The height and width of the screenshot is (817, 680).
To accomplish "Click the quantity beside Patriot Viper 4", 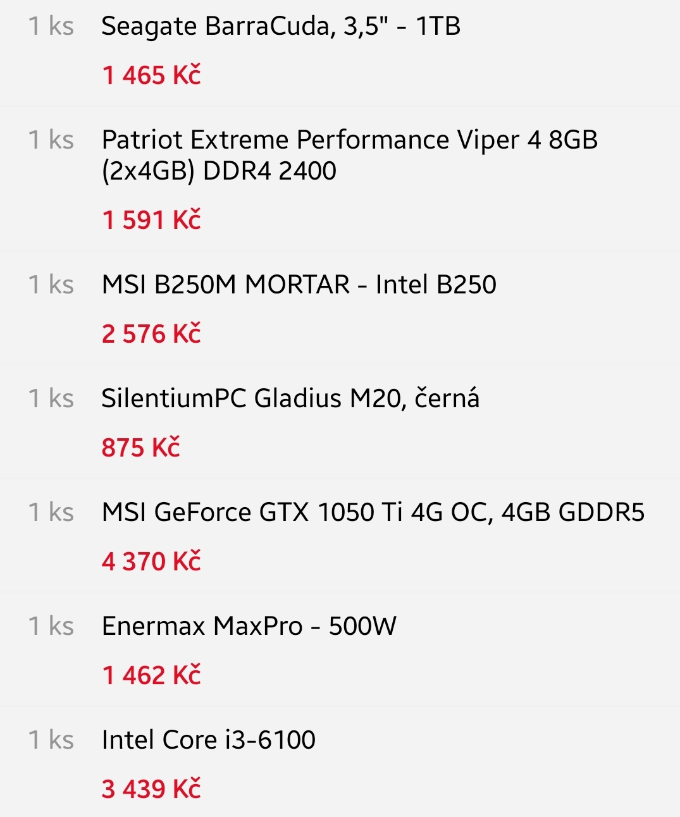I will (x=51, y=140).
